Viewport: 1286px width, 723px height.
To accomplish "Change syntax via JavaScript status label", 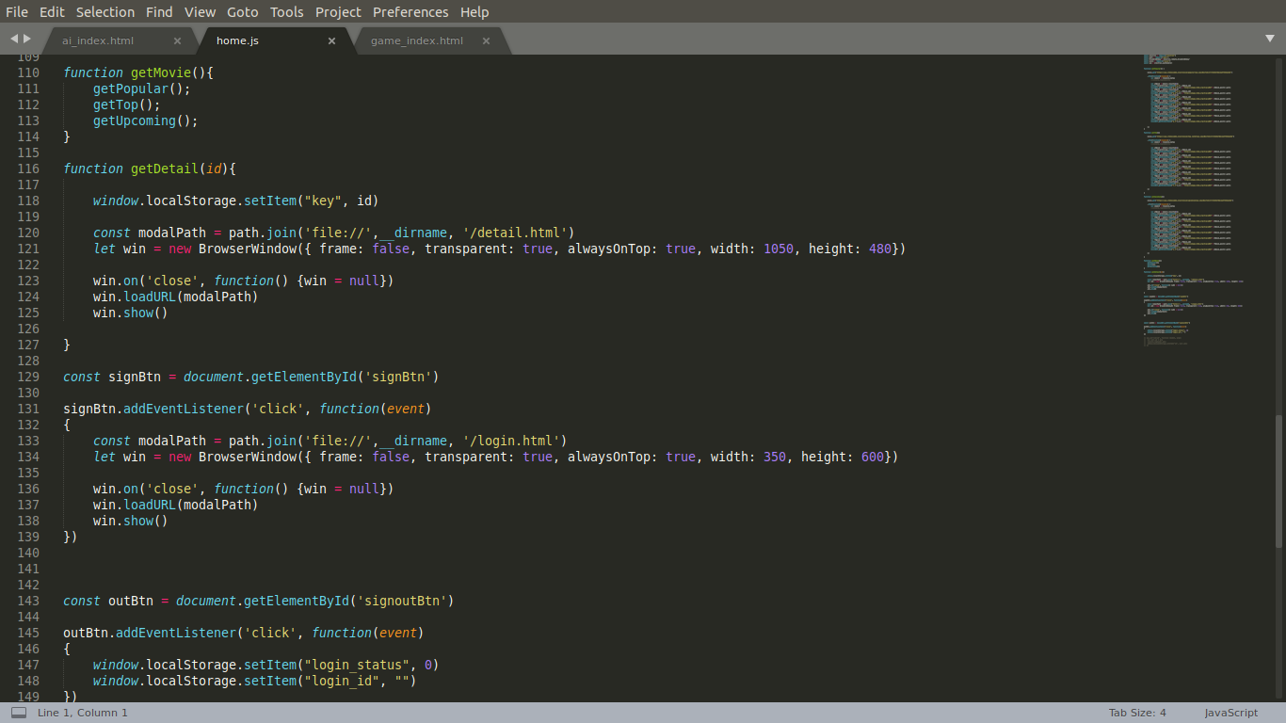I will [x=1230, y=713].
